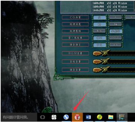Select the non-compressed texture option

[116, 31]
